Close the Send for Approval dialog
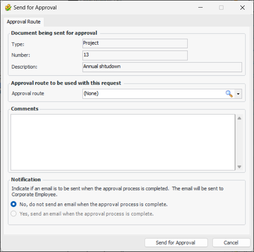The height and width of the screenshot is (252, 254). [243, 8]
